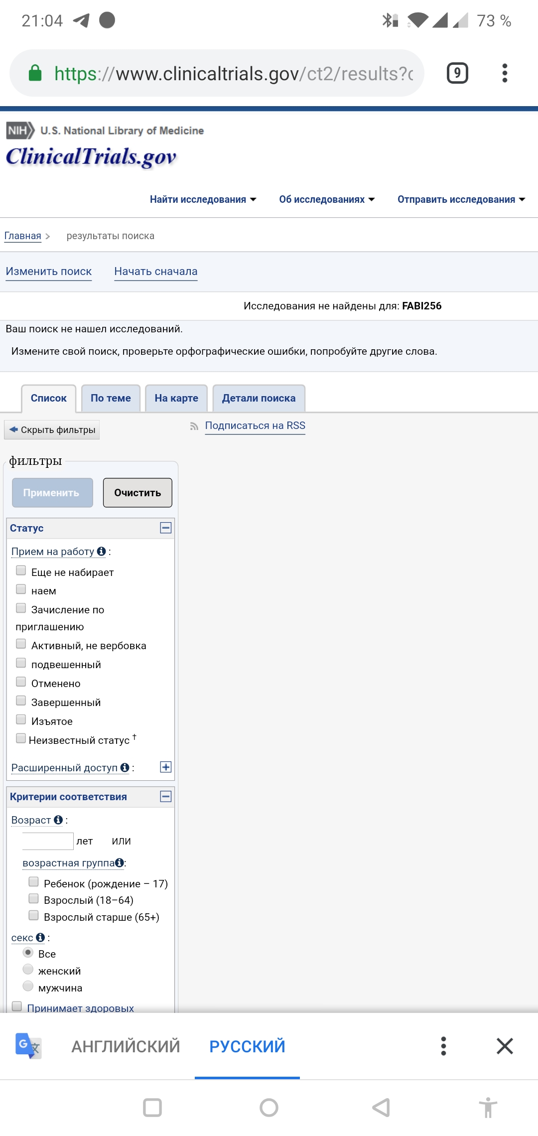Tick the Взрослый (18–64) age group
Viewport: 538px width, 1136px height.
pos(33,898)
